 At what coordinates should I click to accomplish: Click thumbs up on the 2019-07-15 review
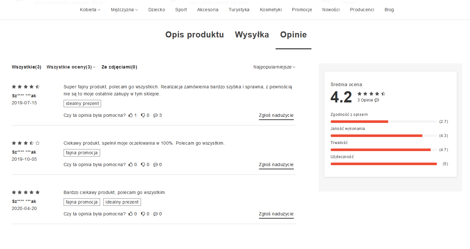pyautogui.click(x=131, y=115)
